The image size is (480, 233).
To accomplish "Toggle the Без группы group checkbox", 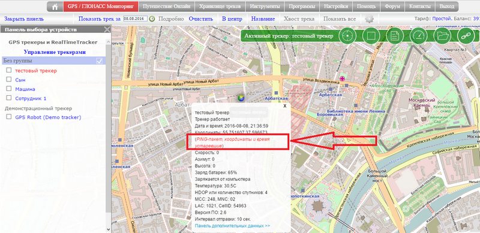I will (100, 61).
